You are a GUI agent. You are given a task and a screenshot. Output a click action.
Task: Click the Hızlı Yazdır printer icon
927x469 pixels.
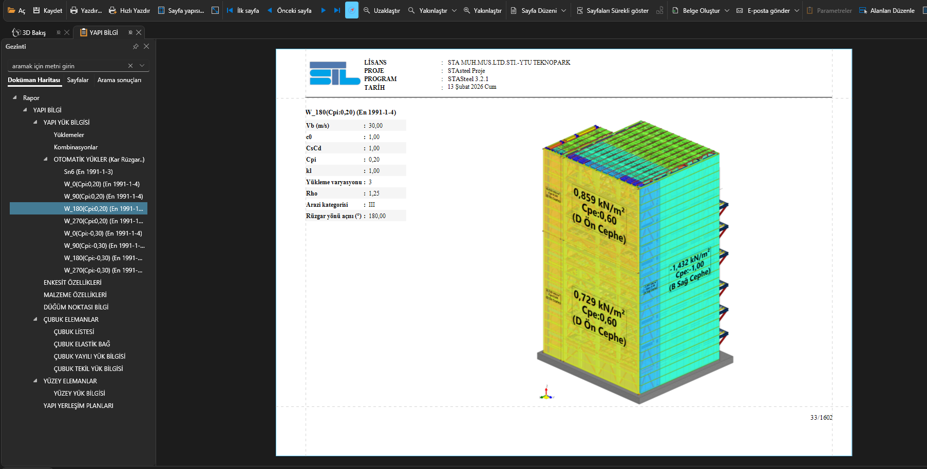112,10
